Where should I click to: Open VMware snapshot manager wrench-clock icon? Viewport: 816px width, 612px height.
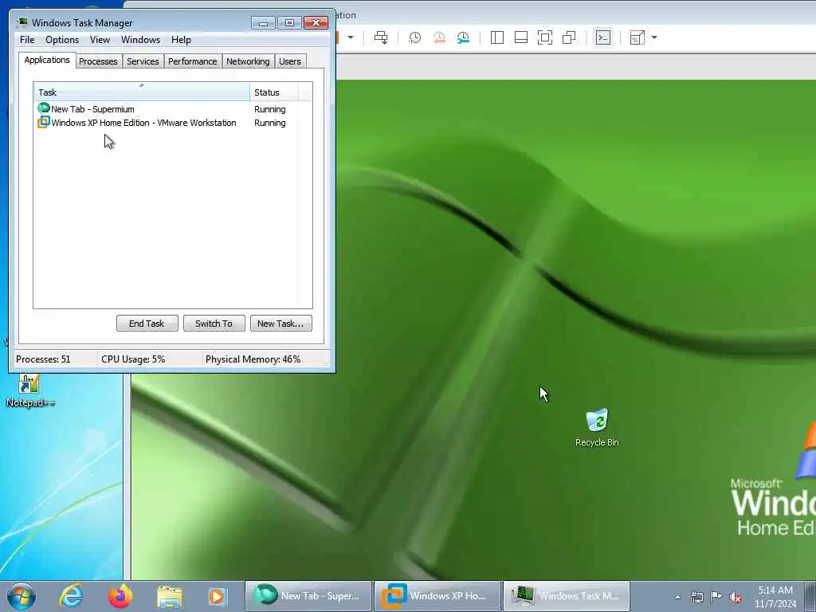click(x=463, y=37)
